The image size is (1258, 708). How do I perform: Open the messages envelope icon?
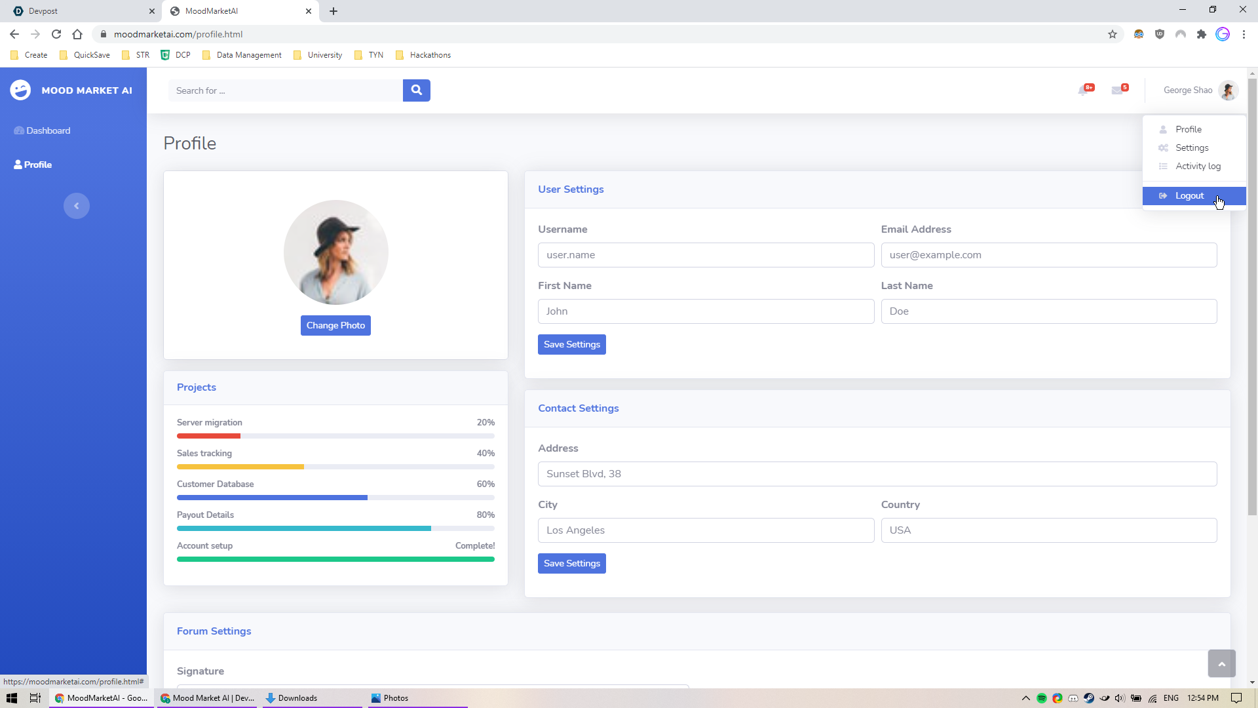point(1118,90)
